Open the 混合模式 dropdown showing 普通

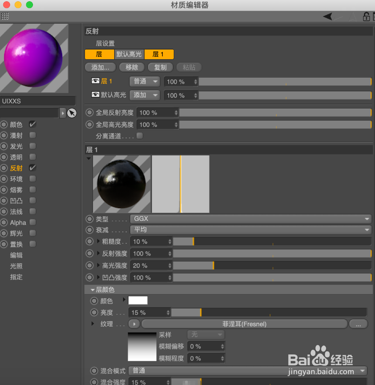247,370
